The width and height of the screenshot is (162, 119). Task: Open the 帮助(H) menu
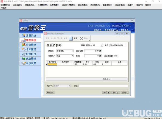point(148,5)
